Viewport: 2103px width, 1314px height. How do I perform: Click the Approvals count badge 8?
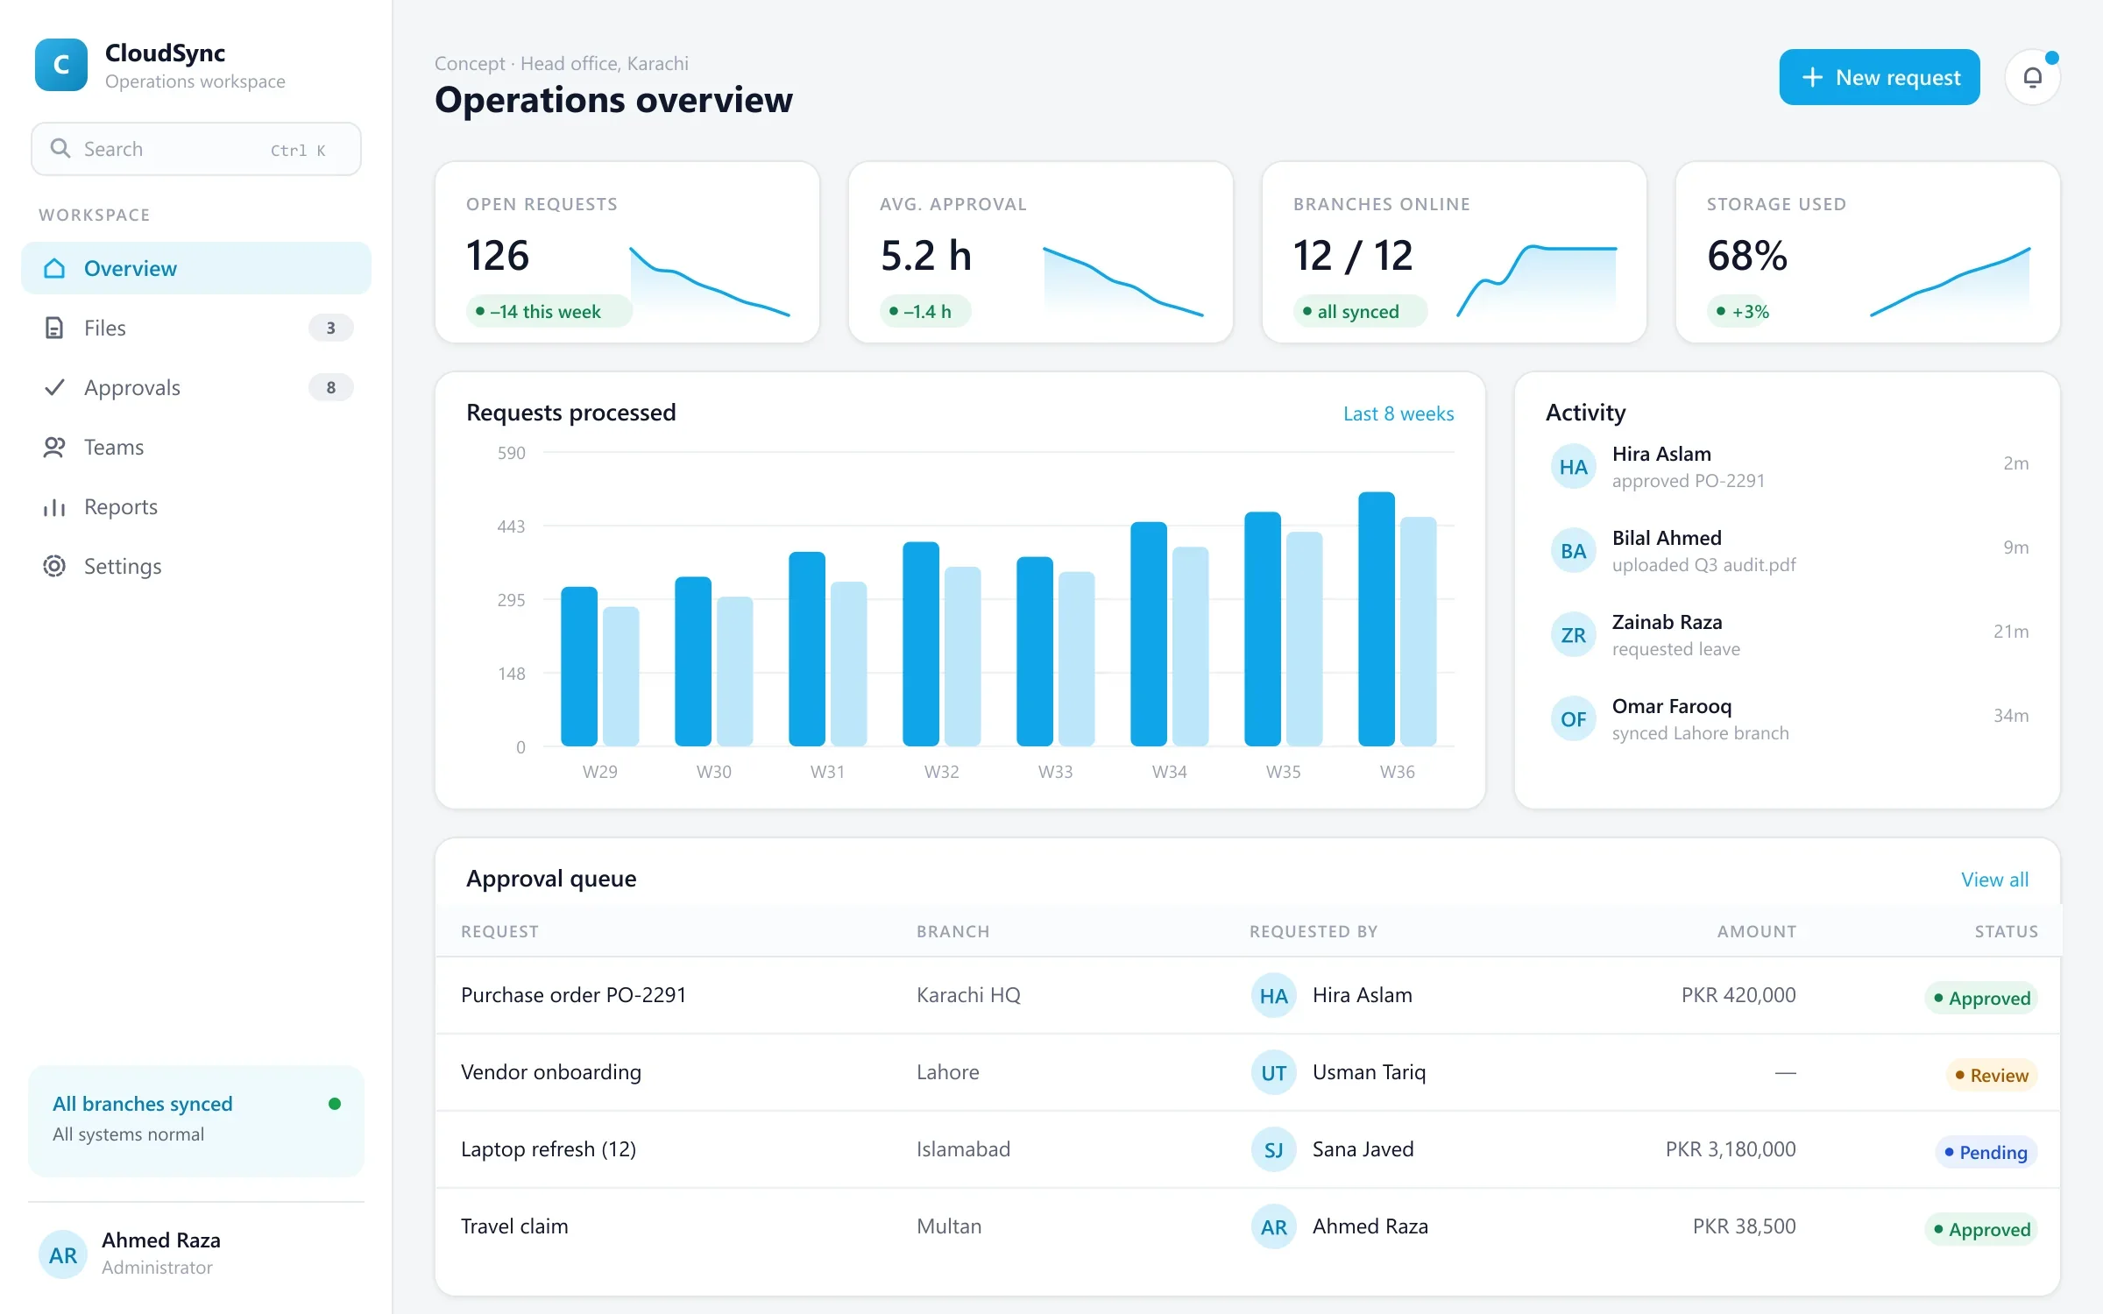tap(330, 387)
